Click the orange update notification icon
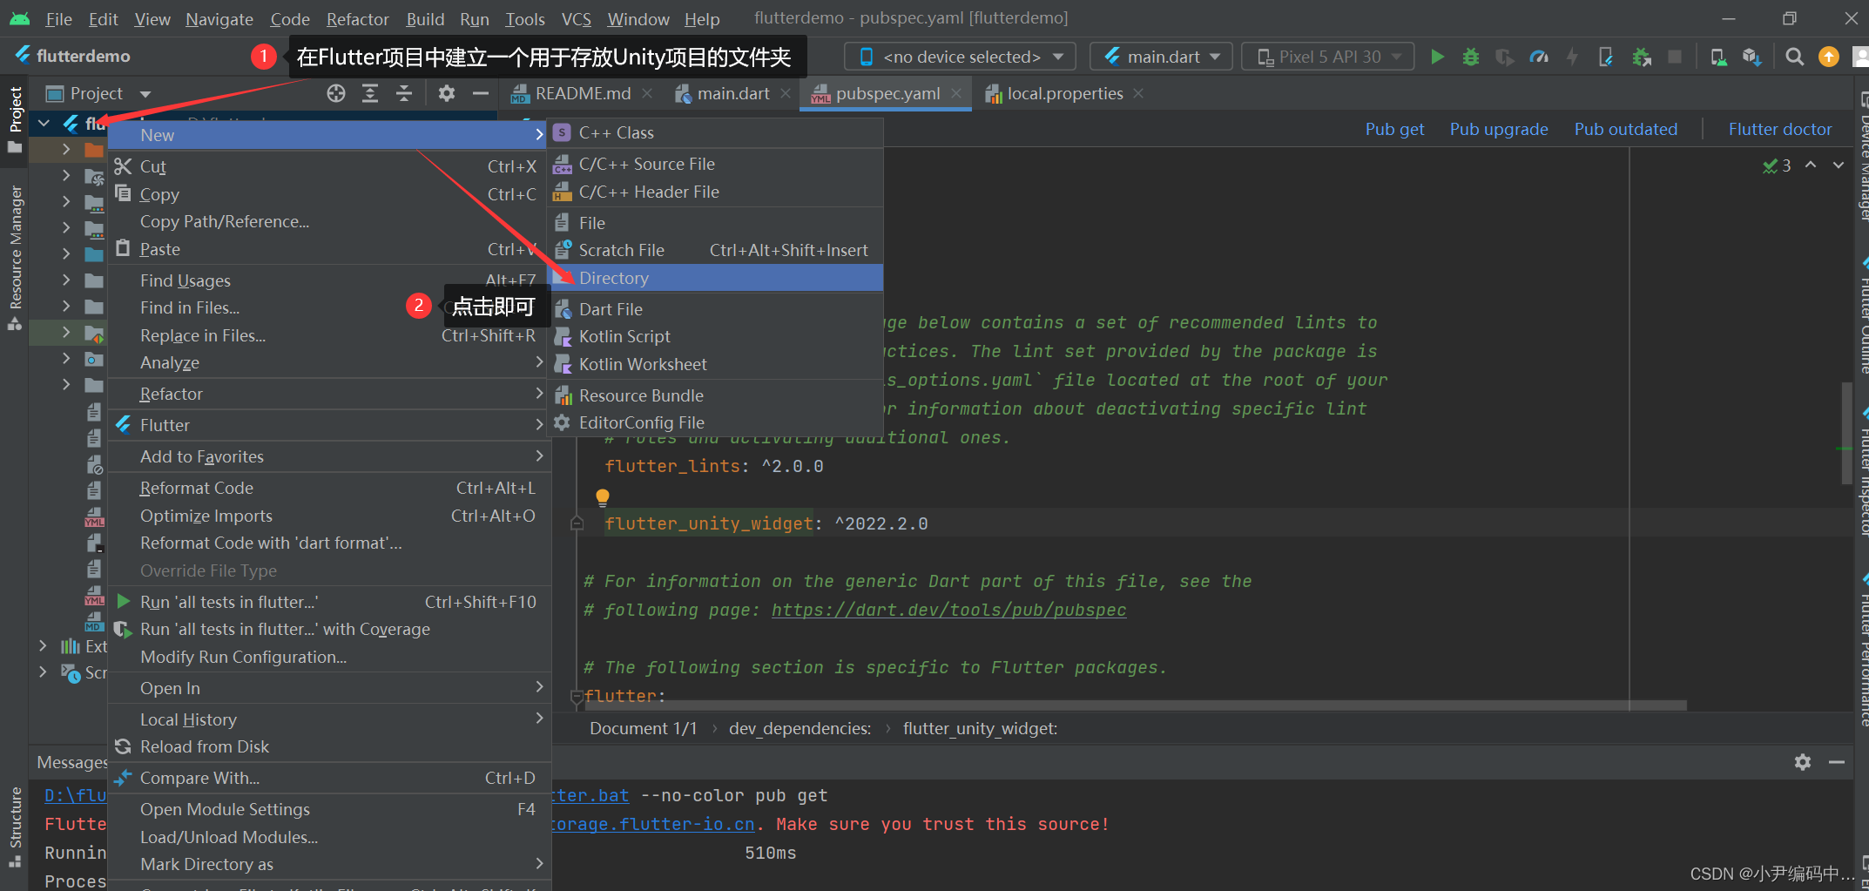This screenshot has height=891, width=1869. click(x=1828, y=57)
